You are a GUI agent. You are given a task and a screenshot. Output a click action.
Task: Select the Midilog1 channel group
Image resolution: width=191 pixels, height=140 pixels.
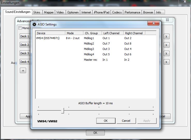click(x=89, y=38)
